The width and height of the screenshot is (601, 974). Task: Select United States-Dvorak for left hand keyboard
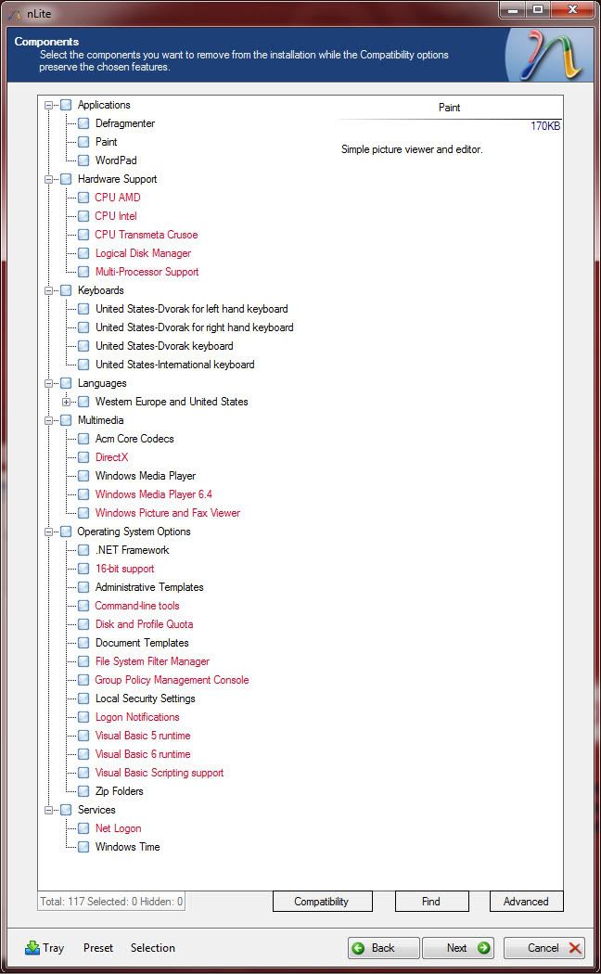coord(191,309)
